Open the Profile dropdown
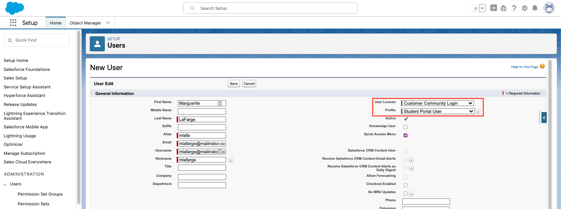Screen dimensions: 561x209 (x=438, y=111)
